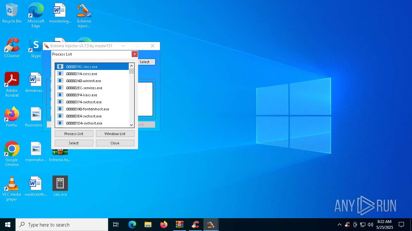
Task: Close the Extreme Injector main window
Action: coord(153,46)
